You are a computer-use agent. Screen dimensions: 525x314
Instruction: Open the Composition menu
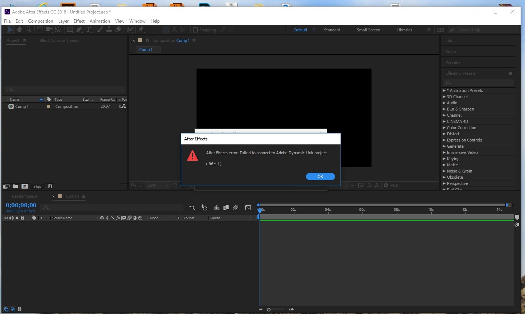[40, 21]
